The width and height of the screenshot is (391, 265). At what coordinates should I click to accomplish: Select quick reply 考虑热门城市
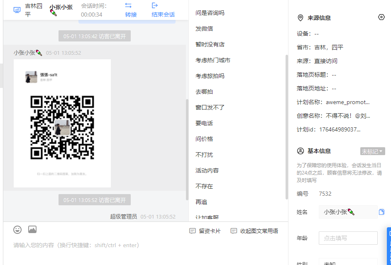pyautogui.click(x=213, y=60)
